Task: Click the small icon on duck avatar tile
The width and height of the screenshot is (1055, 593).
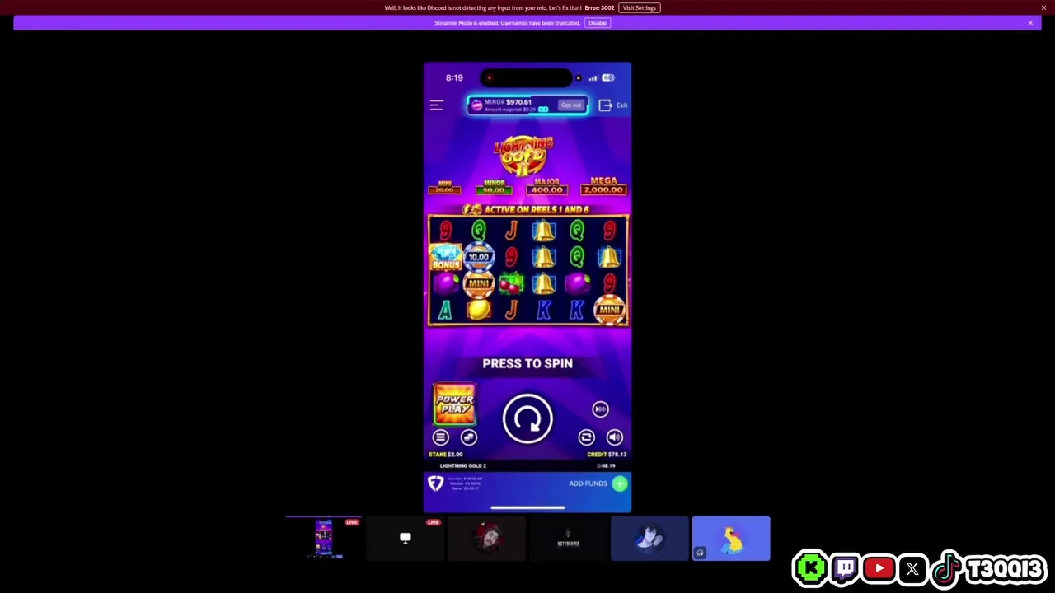Action: (x=700, y=553)
